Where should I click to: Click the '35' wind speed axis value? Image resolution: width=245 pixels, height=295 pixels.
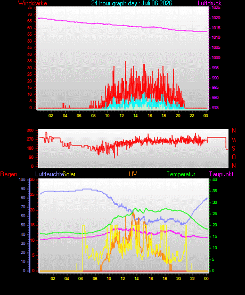(29, 61)
